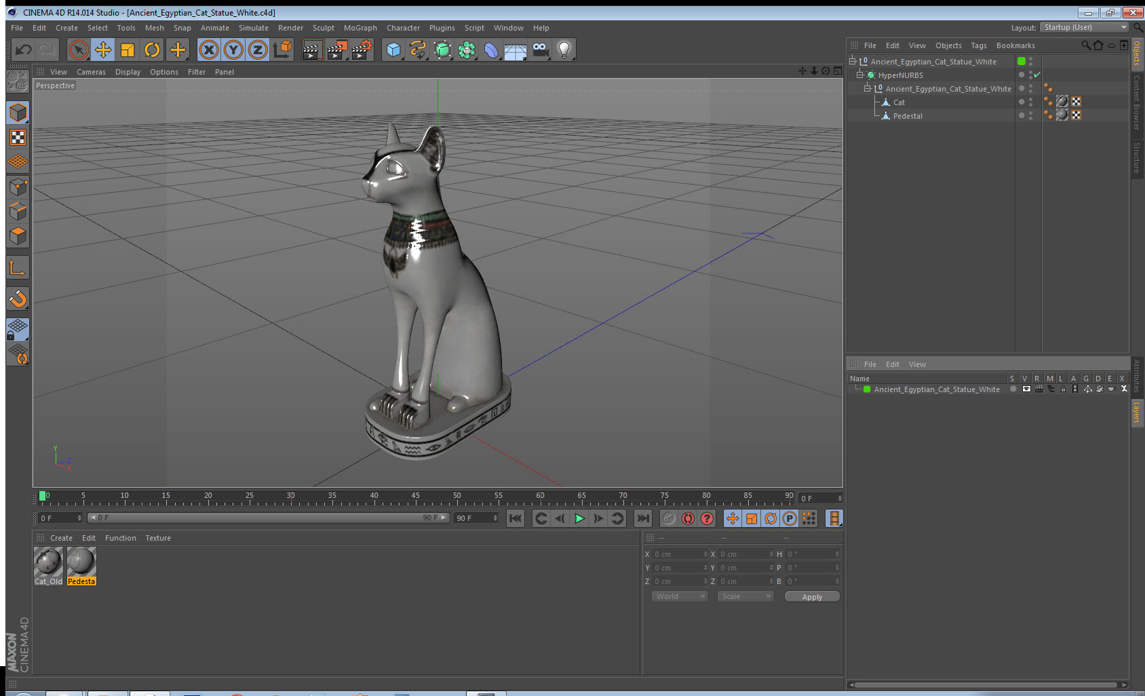Open the Mesh menu
Image resolution: width=1145 pixels, height=696 pixels.
tap(155, 28)
